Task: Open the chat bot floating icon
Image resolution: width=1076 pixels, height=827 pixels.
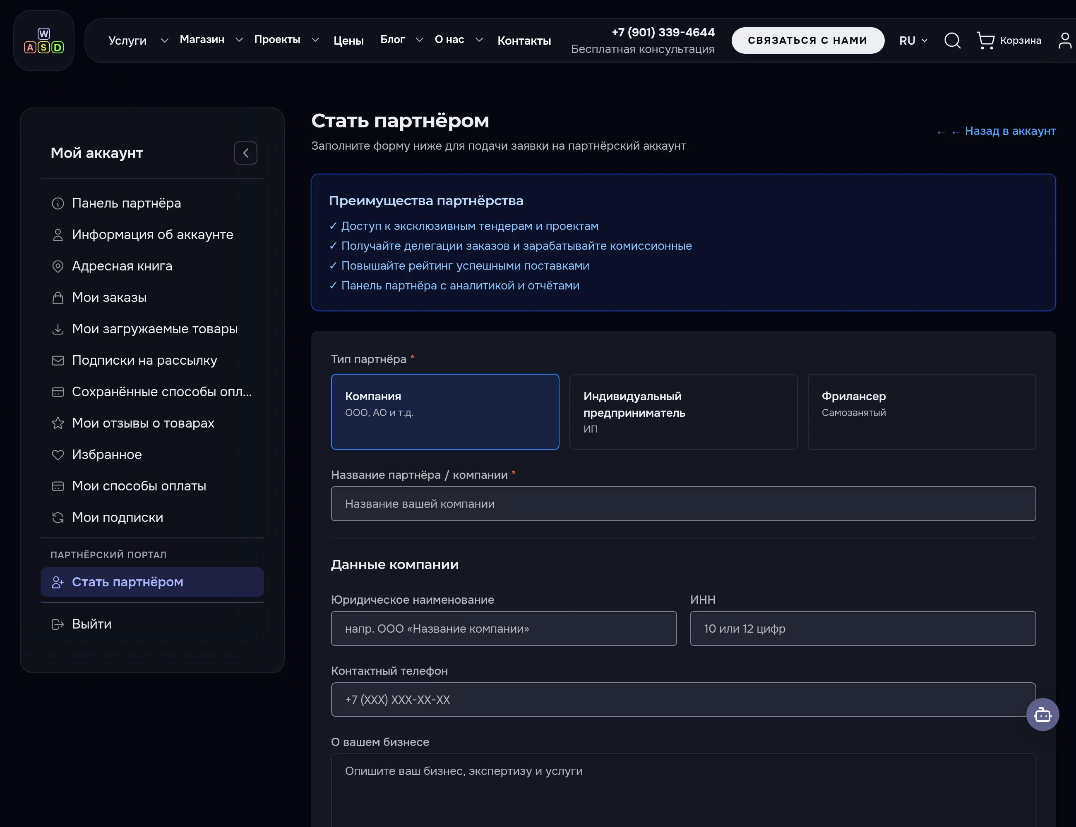Action: click(x=1042, y=714)
